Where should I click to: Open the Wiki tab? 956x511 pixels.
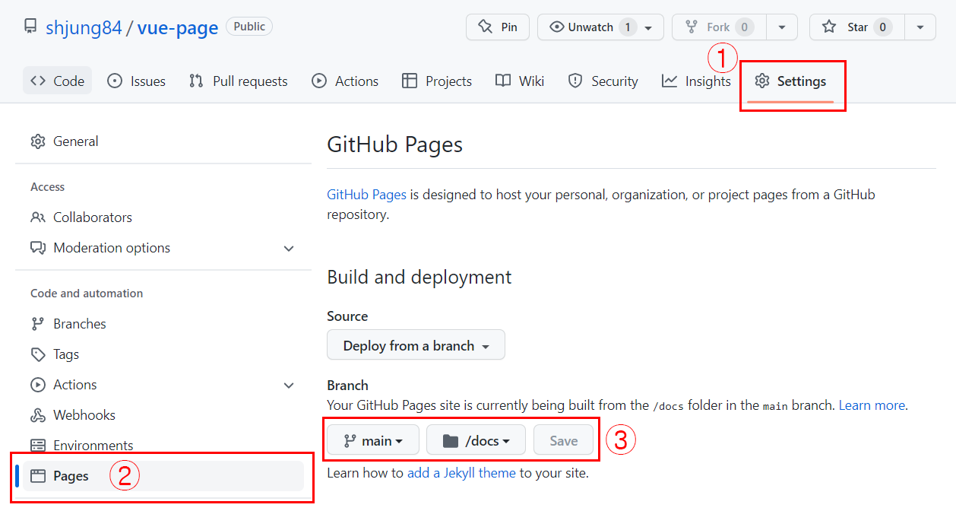(520, 81)
